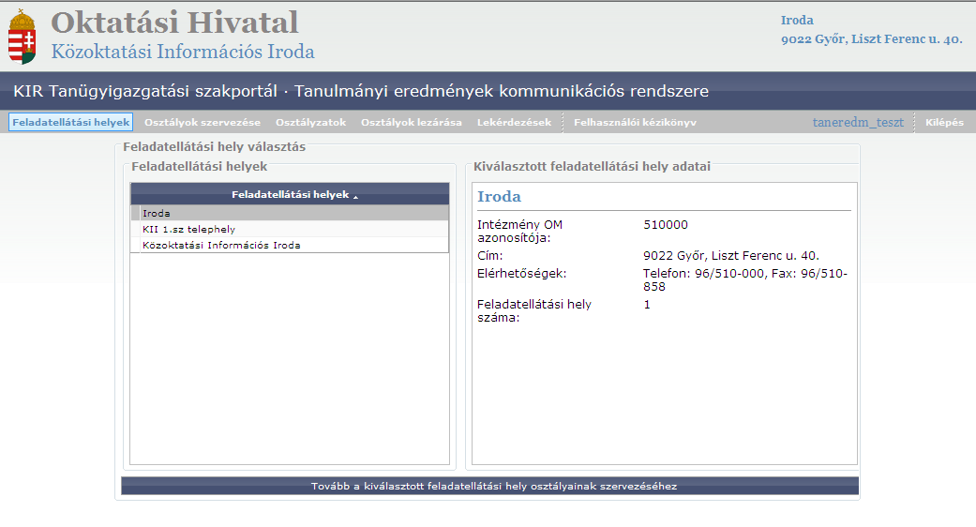Click the Oktatási Hivatal header title
This screenshot has height=527, width=976.
pyautogui.click(x=174, y=23)
